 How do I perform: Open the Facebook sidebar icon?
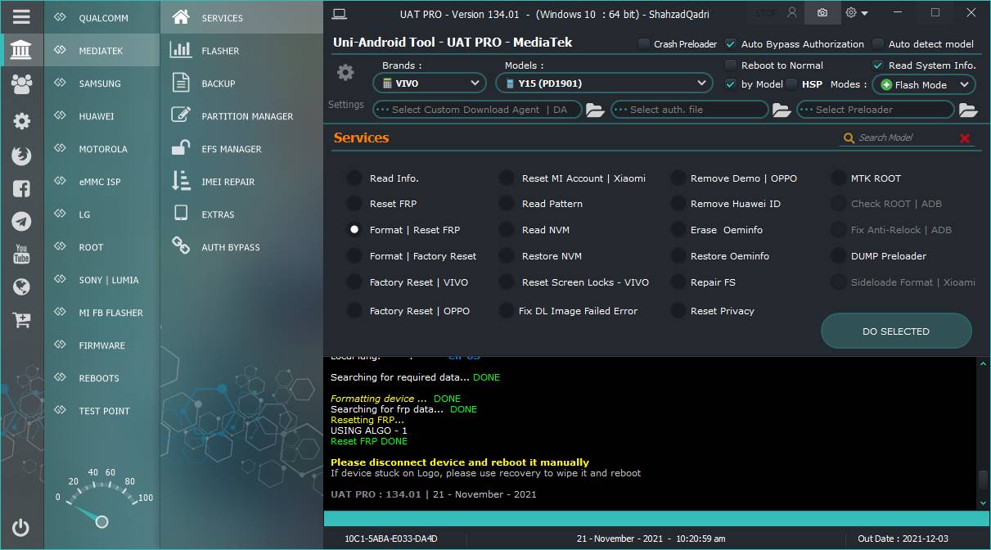coord(22,188)
